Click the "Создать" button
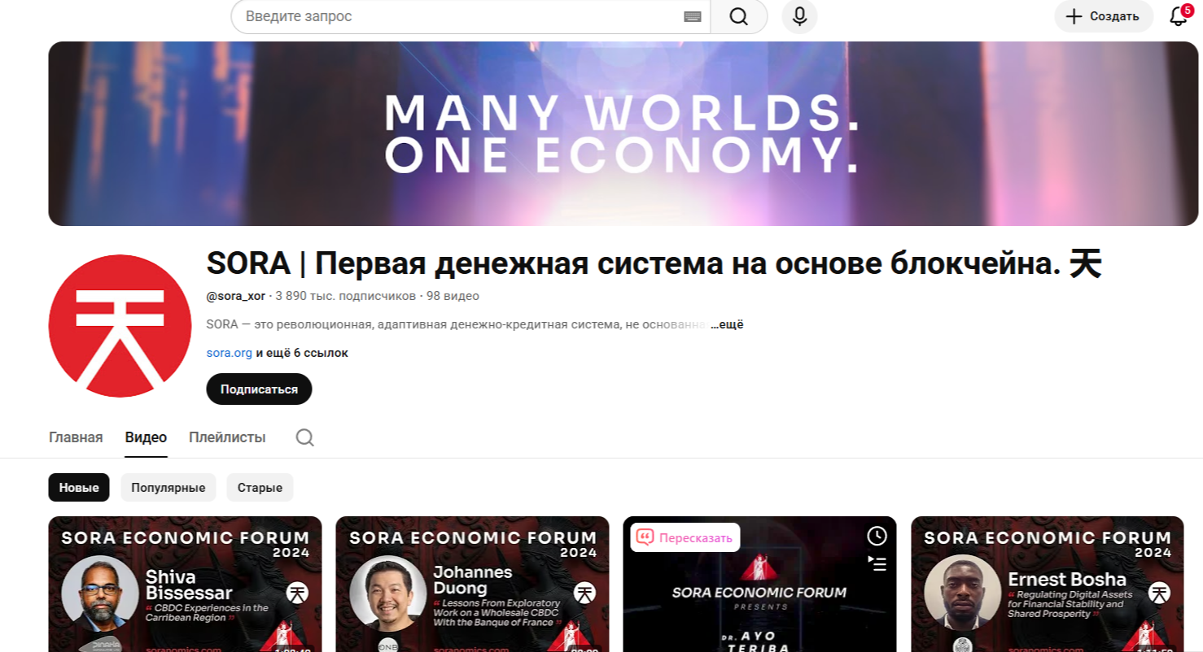 click(x=1103, y=16)
